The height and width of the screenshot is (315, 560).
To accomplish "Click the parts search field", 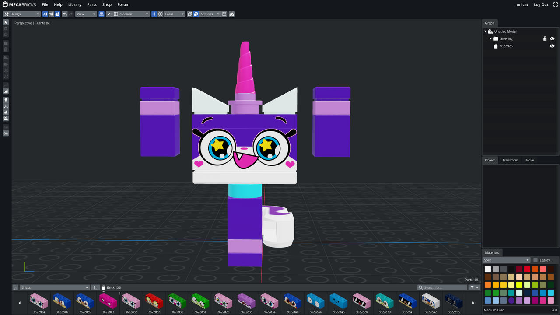I will point(442,287).
